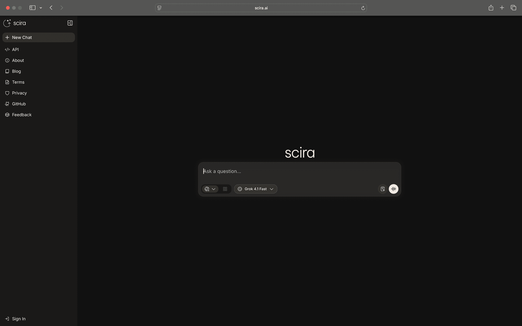The height and width of the screenshot is (326, 522).
Task: Expand Safari sidebar options chevron
Action: [x=41, y=8]
